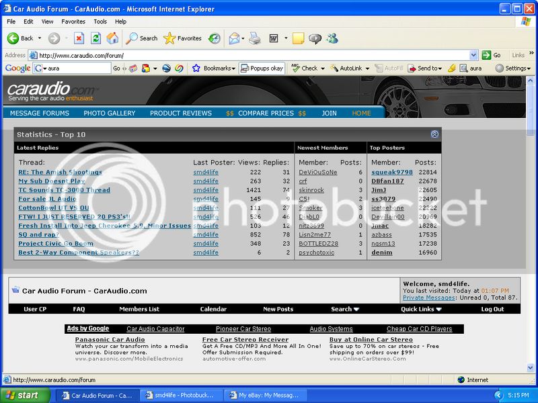Open COMPARE PRICES tab
The height and width of the screenshot is (403, 538).
pyautogui.click(x=266, y=113)
